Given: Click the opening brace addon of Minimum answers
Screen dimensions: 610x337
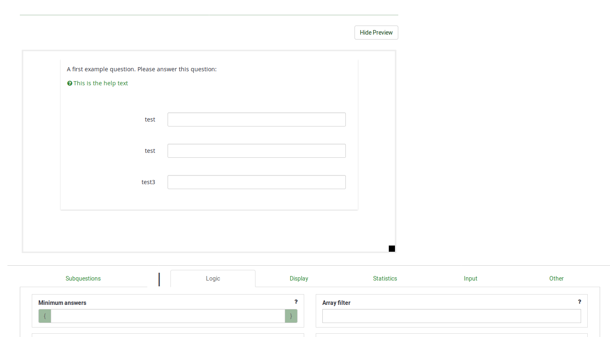Looking at the screenshot, I should [45, 316].
